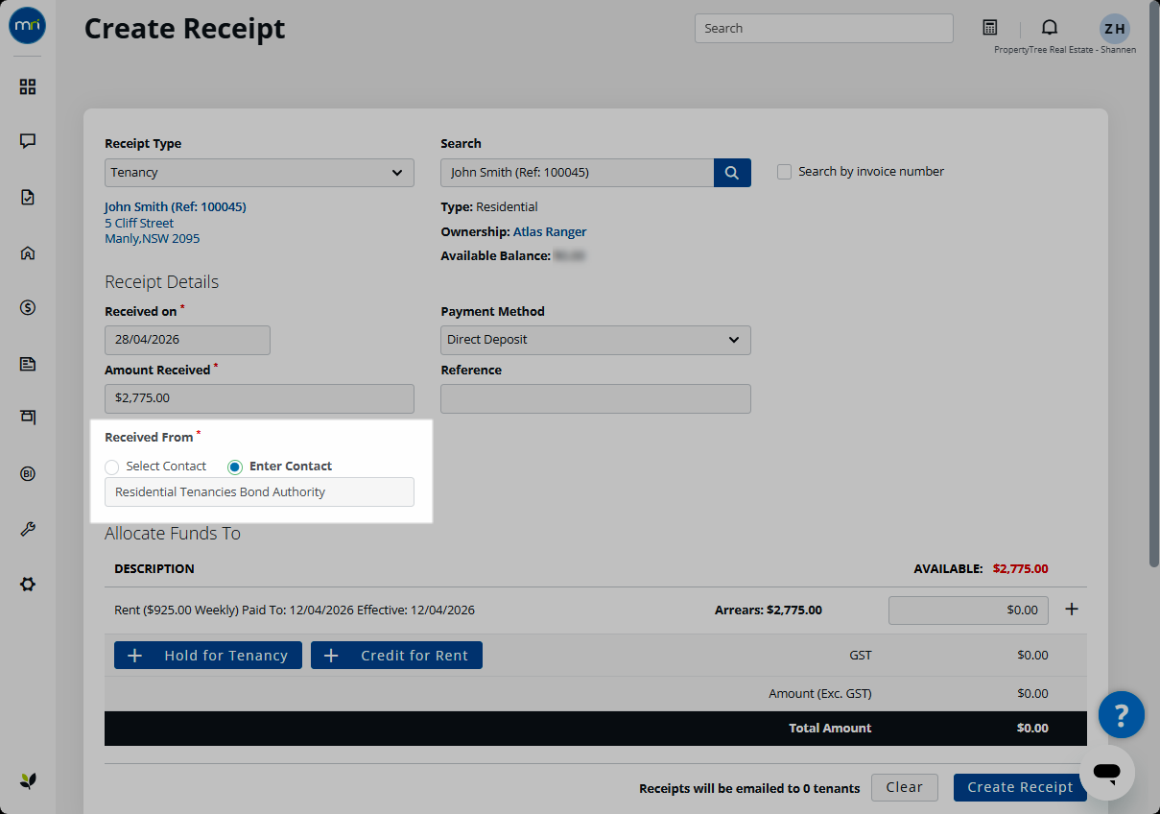Image resolution: width=1160 pixels, height=814 pixels.
Task: Click the Arrears: $2,775.00 text
Action: point(769,610)
